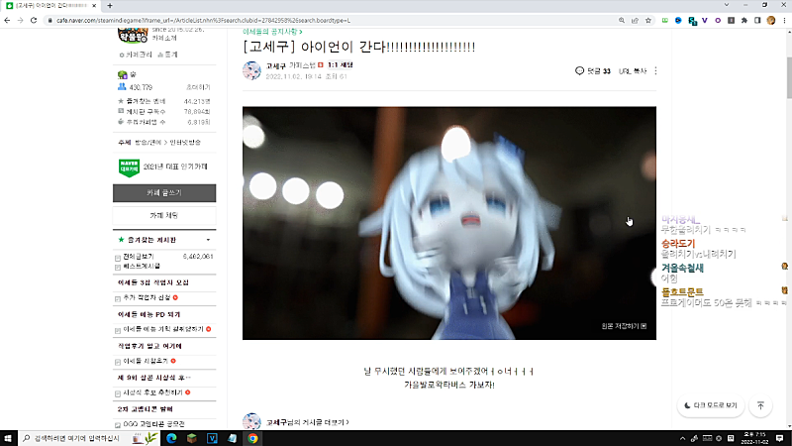Launch Microsoft Edge from the taskbar
Image resolution: width=792 pixels, height=446 pixels.
[x=171, y=438]
